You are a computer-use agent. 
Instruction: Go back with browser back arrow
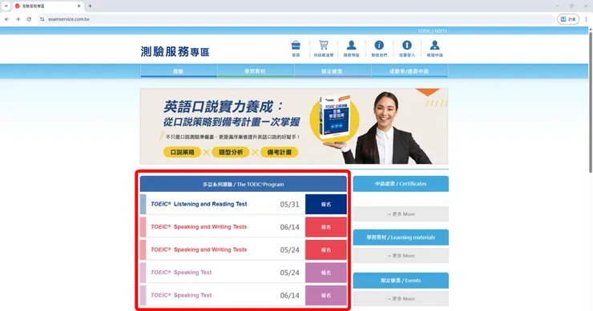click(6, 19)
